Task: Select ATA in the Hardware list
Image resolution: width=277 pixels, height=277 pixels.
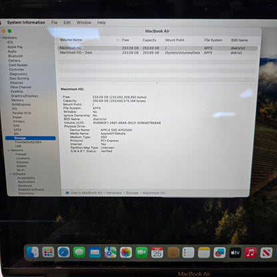Action: 10,42
